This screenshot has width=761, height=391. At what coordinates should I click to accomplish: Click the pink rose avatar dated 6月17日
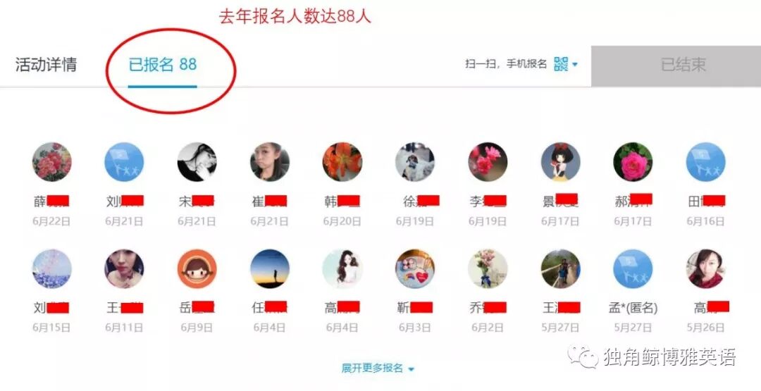click(x=633, y=162)
